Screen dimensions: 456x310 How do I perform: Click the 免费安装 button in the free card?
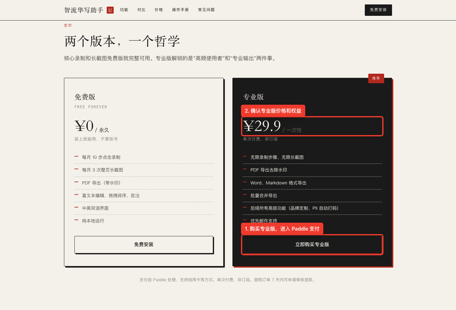click(x=144, y=245)
